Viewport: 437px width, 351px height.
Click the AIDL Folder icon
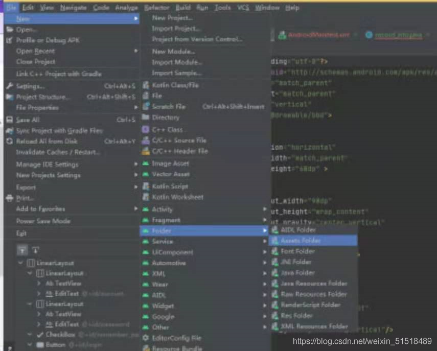click(275, 230)
